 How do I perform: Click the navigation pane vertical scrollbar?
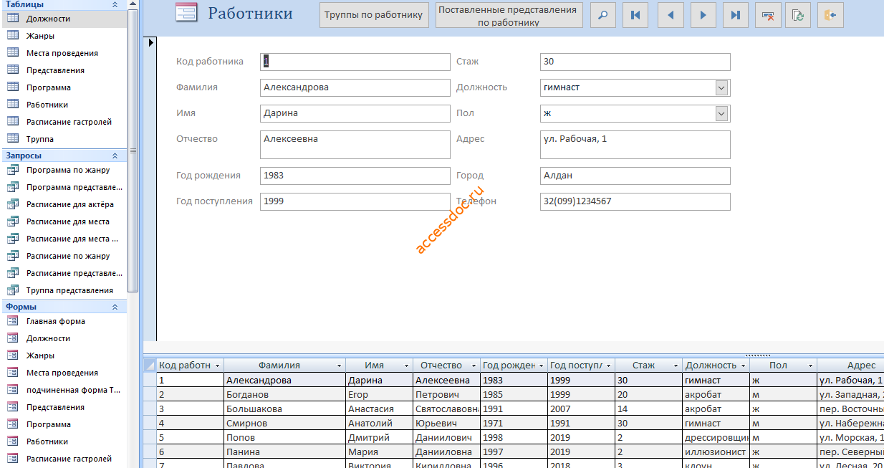coord(133,151)
